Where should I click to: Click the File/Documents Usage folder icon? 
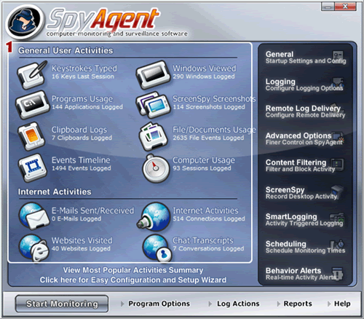click(x=154, y=136)
